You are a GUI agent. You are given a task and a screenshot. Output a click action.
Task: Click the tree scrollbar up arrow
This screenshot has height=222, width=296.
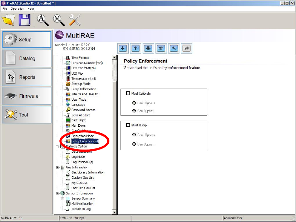coord(114,57)
